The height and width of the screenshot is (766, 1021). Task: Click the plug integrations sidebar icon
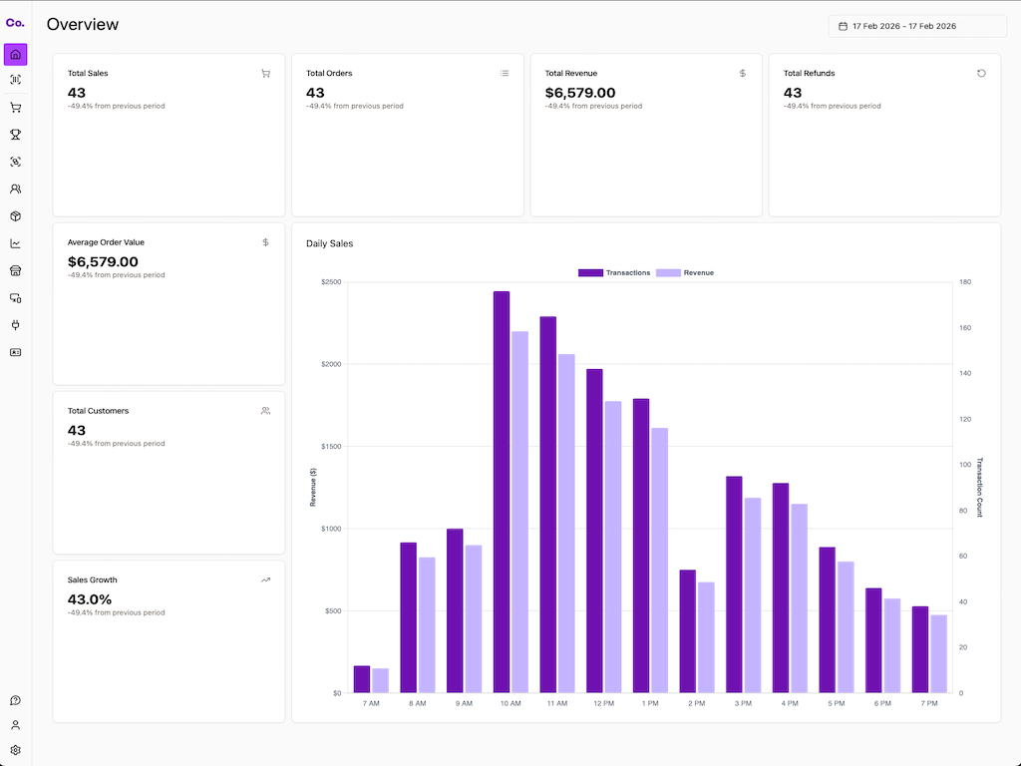15,325
